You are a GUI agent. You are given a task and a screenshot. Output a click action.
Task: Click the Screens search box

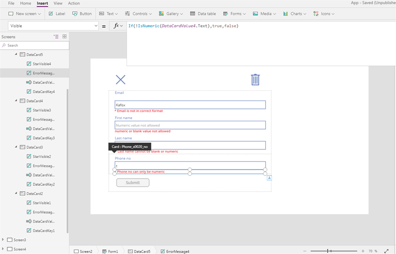[x=34, y=45]
